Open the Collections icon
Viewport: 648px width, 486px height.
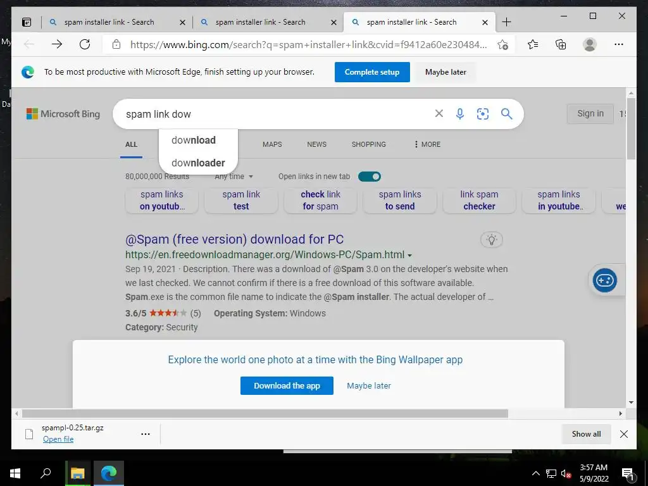(x=561, y=44)
